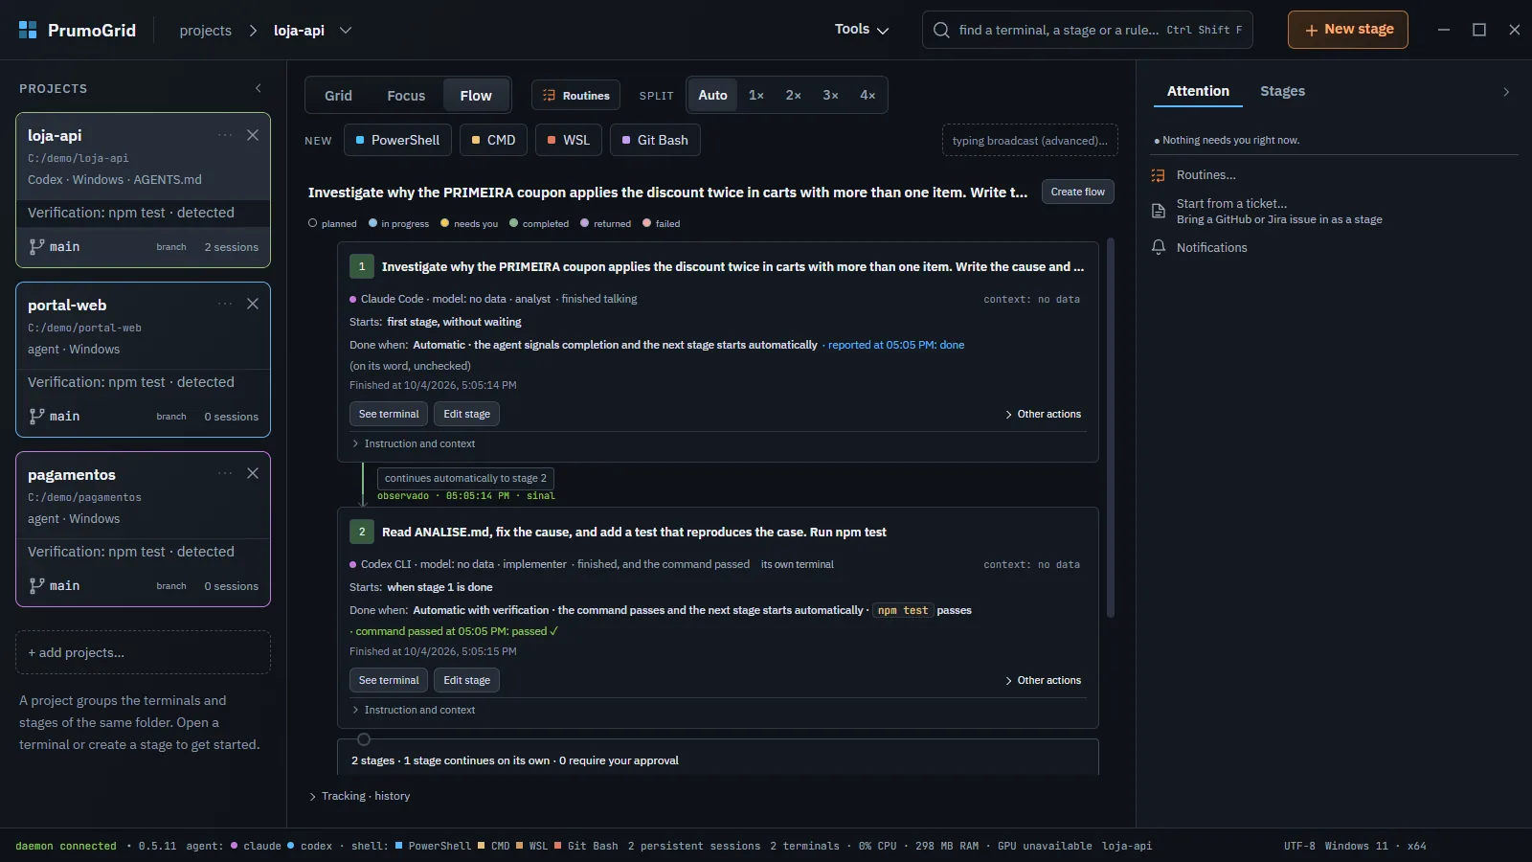The width and height of the screenshot is (1532, 862).
Task: Open the Stages tab in right panel
Action: point(1282,91)
